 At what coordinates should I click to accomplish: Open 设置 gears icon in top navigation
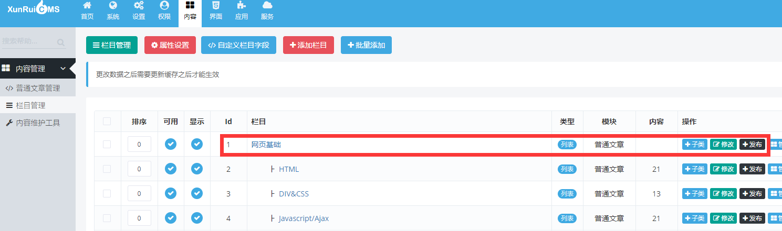pyautogui.click(x=139, y=6)
